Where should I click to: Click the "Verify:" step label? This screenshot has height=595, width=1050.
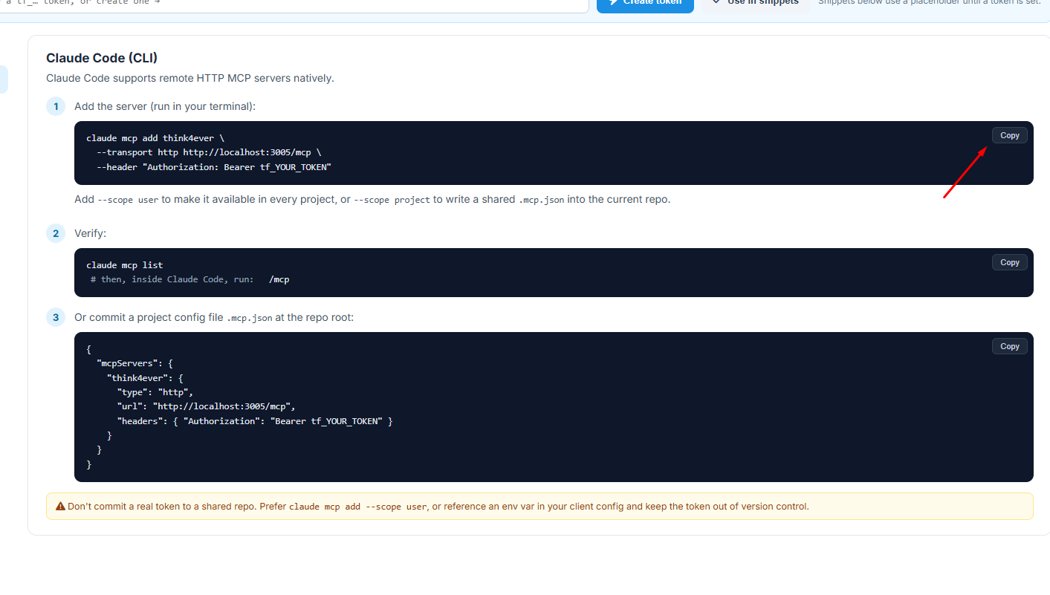coord(90,233)
